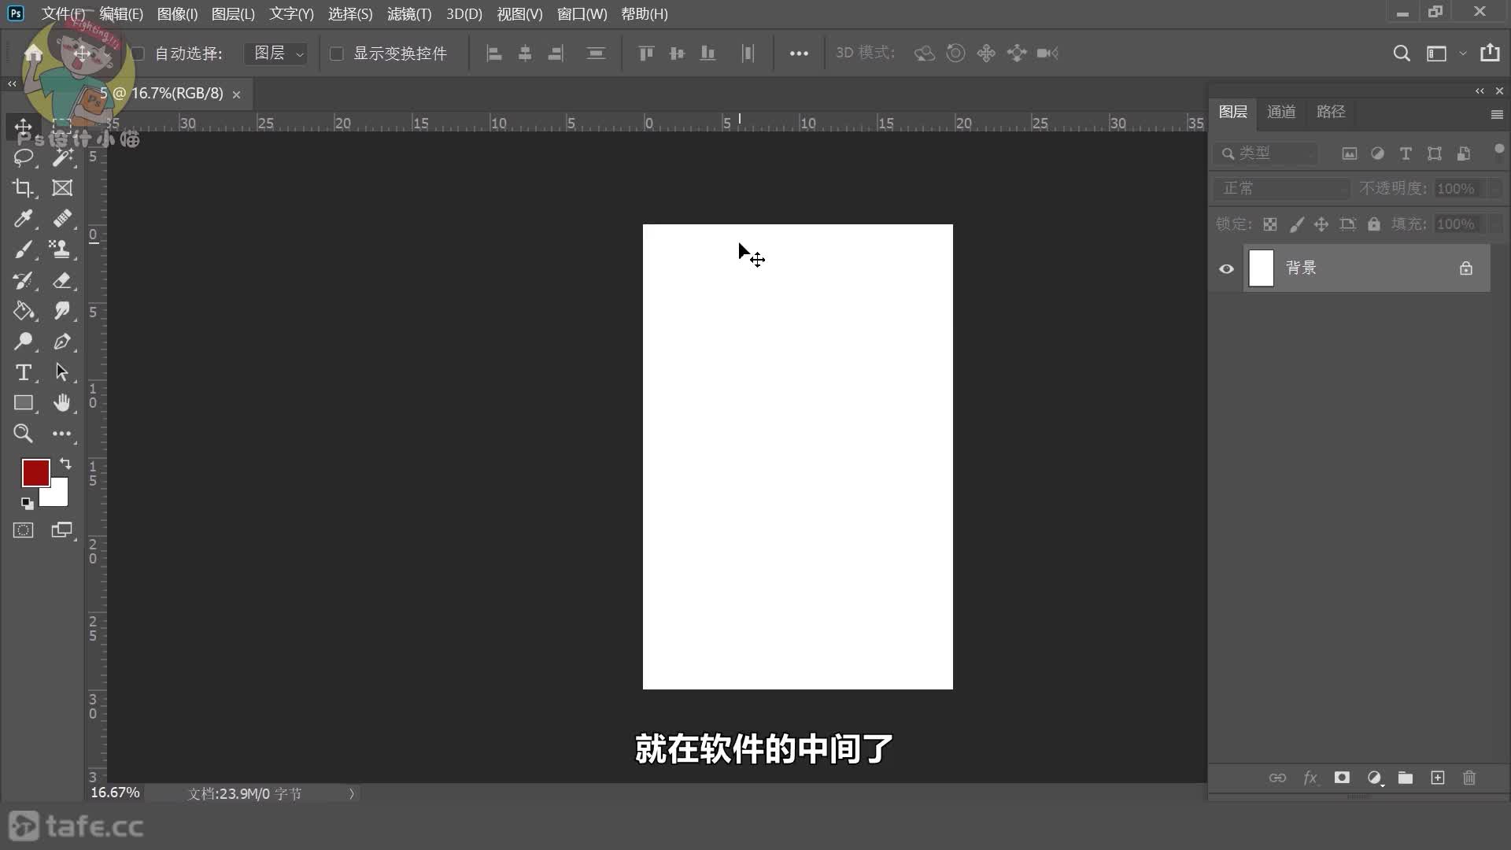The width and height of the screenshot is (1511, 850).
Task: Select the Clone Stamp tool
Action: tap(62, 249)
